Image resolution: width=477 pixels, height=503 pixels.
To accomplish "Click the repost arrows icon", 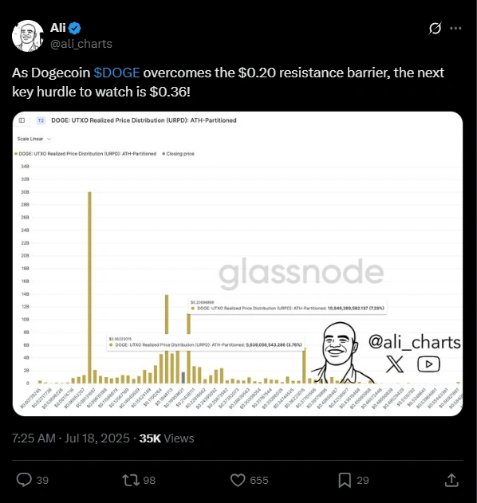I will point(131,480).
